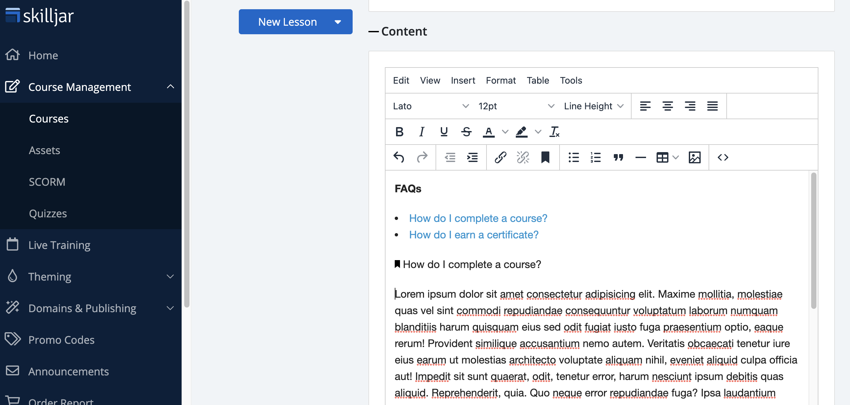Screen dimensions: 850x405
Task: Toggle italic formatting
Action: [x=422, y=132]
